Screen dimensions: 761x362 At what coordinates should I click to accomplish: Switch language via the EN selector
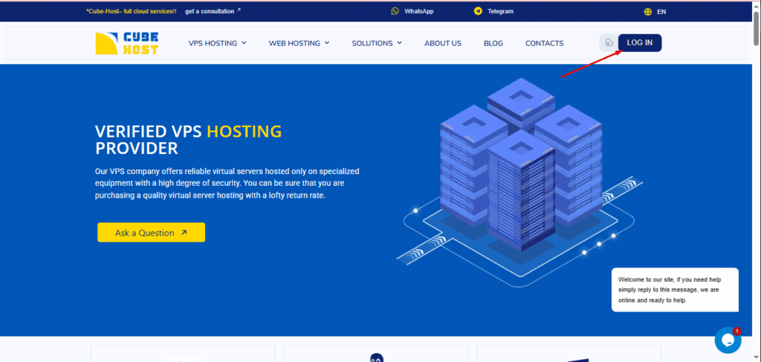pyautogui.click(x=661, y=12)
